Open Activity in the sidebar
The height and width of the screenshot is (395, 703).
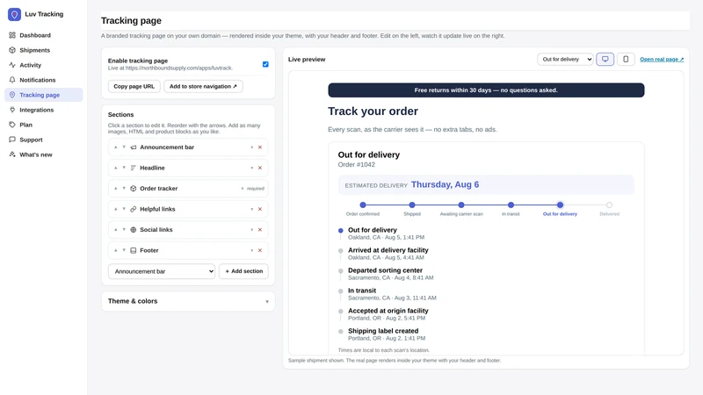[43, 65]
